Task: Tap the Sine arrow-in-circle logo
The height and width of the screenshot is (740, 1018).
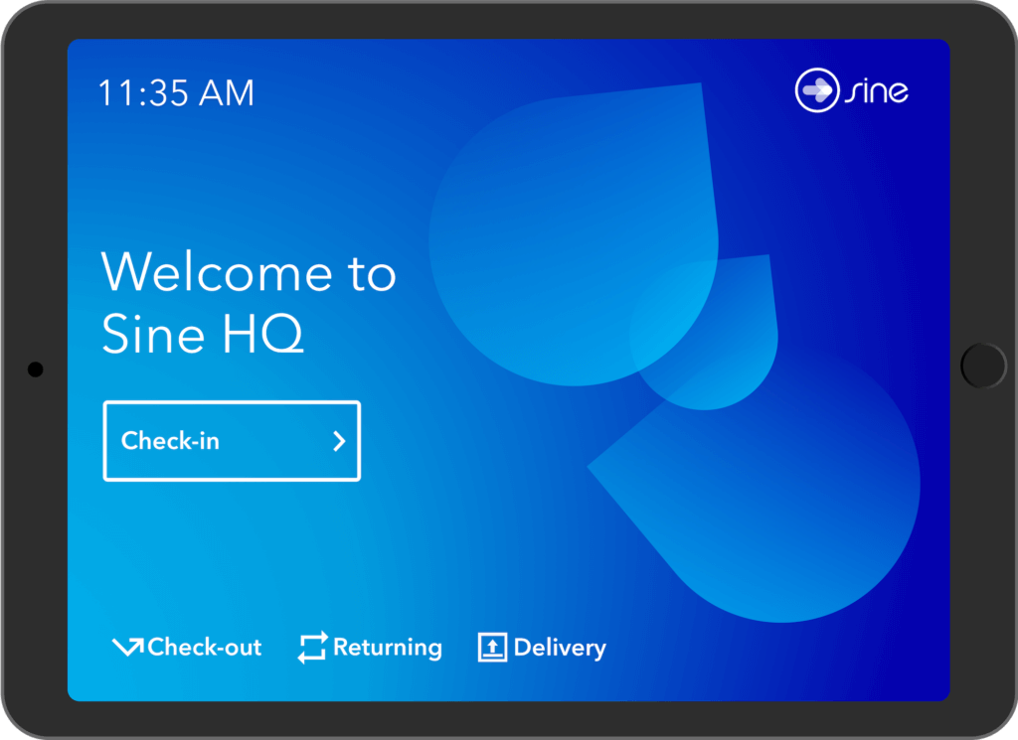Action: (817, 90)
